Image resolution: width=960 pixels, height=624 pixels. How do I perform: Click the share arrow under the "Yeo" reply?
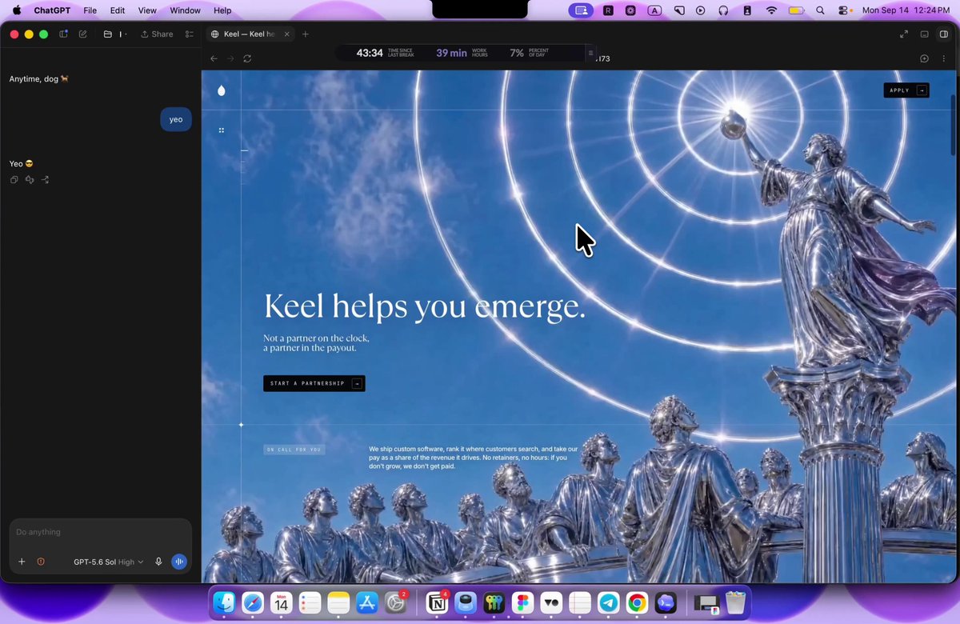coord(46,180)
